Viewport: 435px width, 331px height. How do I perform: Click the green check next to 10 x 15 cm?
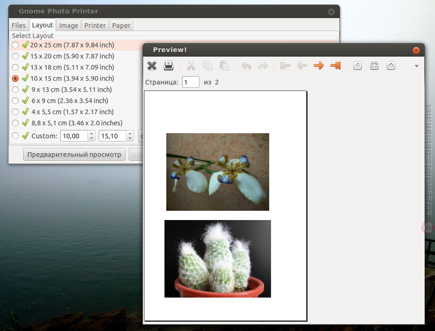pos(25,78)
